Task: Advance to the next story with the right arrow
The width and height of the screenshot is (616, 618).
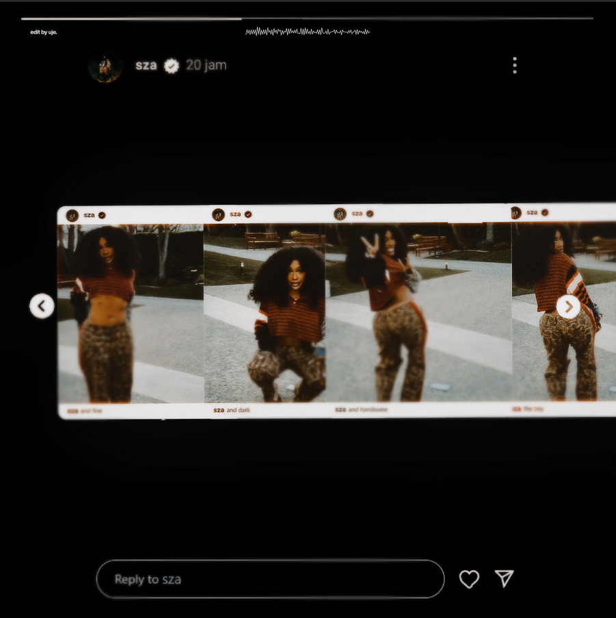Action: coord(568,306)
